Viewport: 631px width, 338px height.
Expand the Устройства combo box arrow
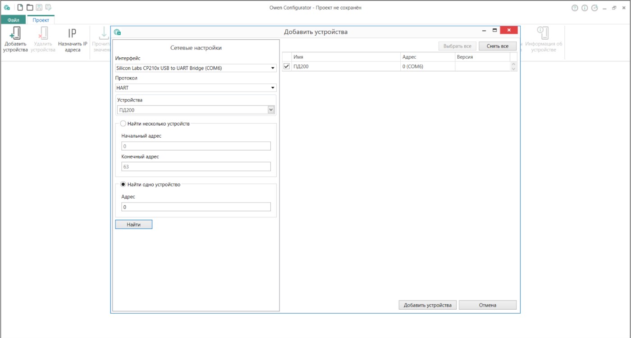point(271,110)
